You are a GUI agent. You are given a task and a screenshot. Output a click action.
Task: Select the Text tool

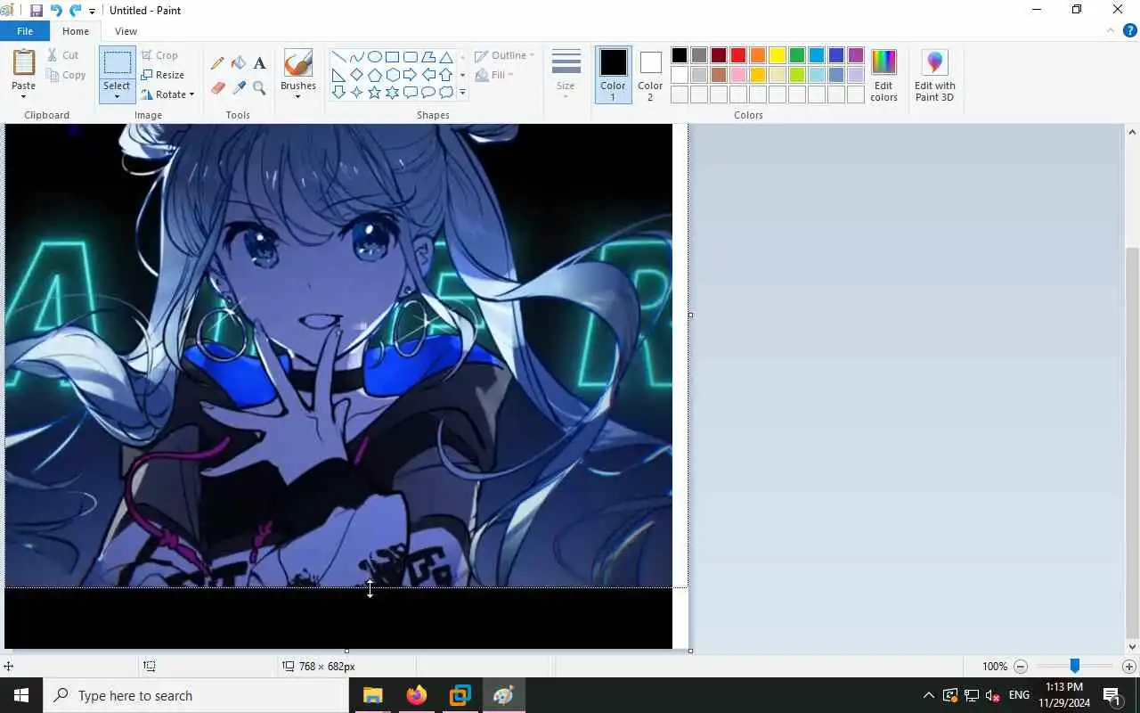tap(259, 63)
